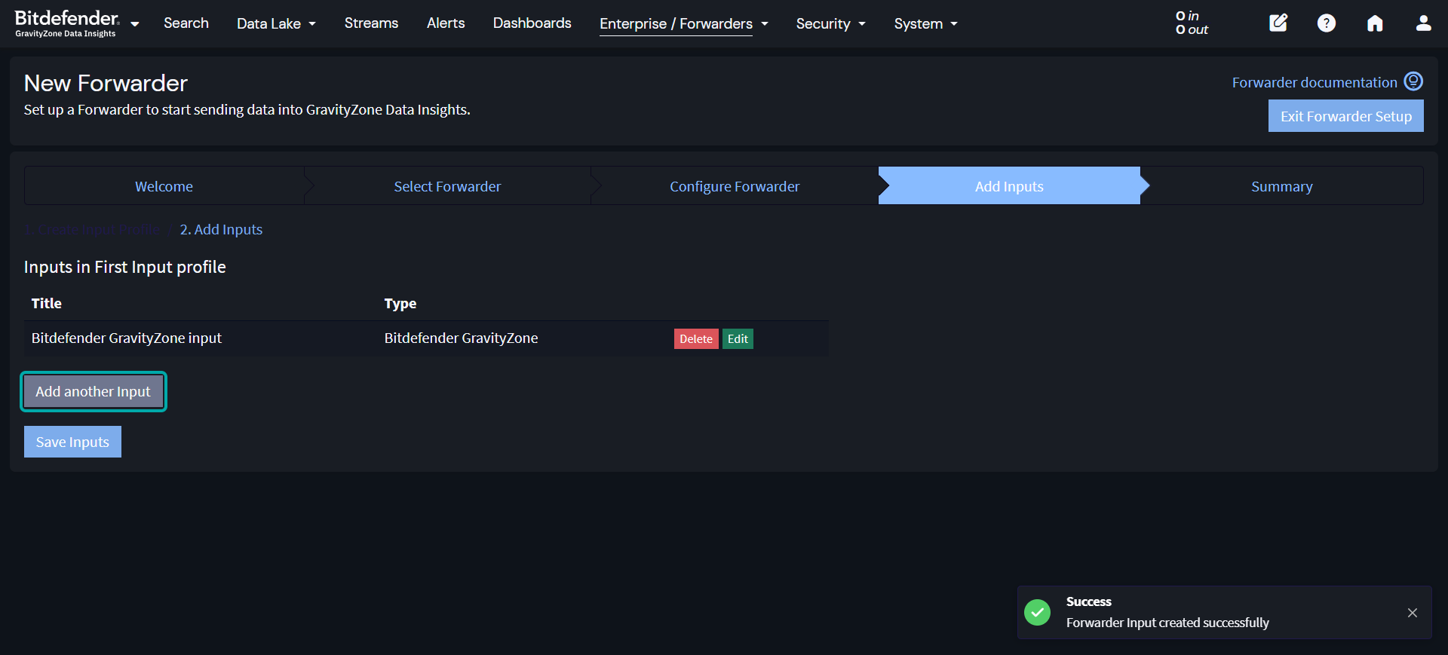
Task: Delete the Bitdefender GravityZone input
Action: [x=696, y=339]
